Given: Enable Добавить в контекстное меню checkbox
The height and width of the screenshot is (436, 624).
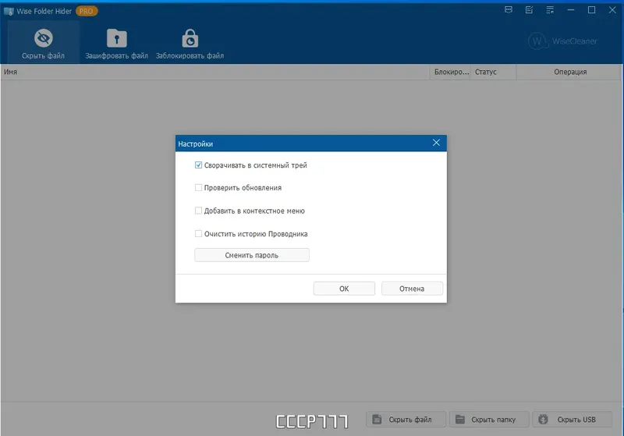Looking at the screenshot, I should click(198, 211).
